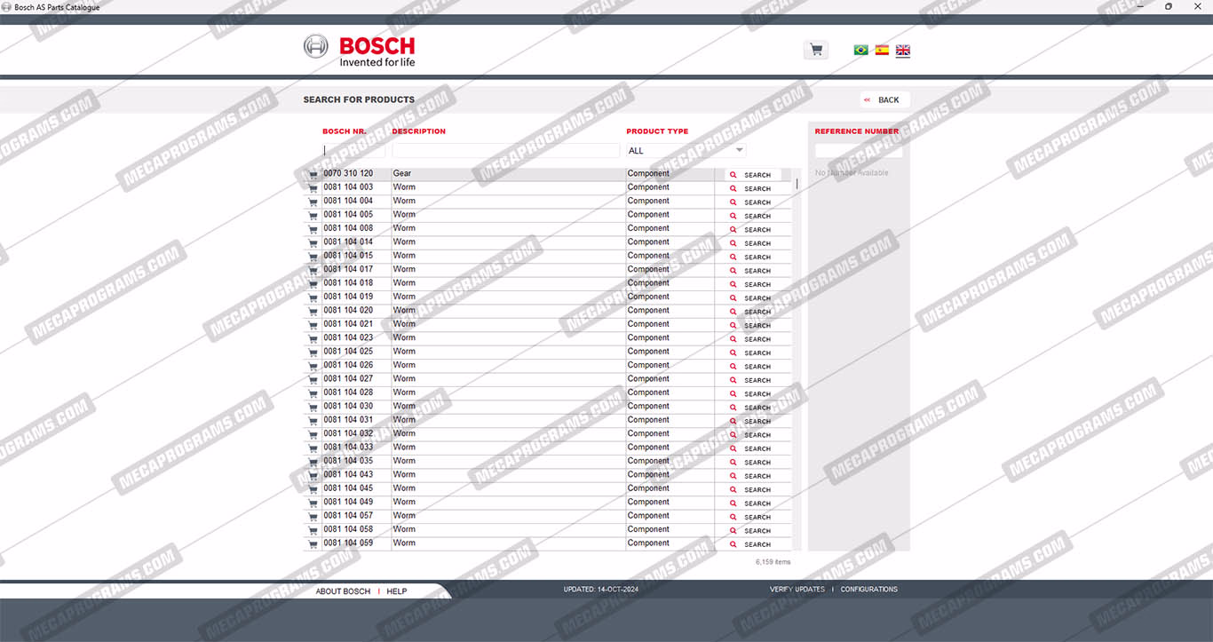The width and height of the screenshot is (1213, 642).
Task: Add part 0081 104 020 to cart
Action: 313,312
